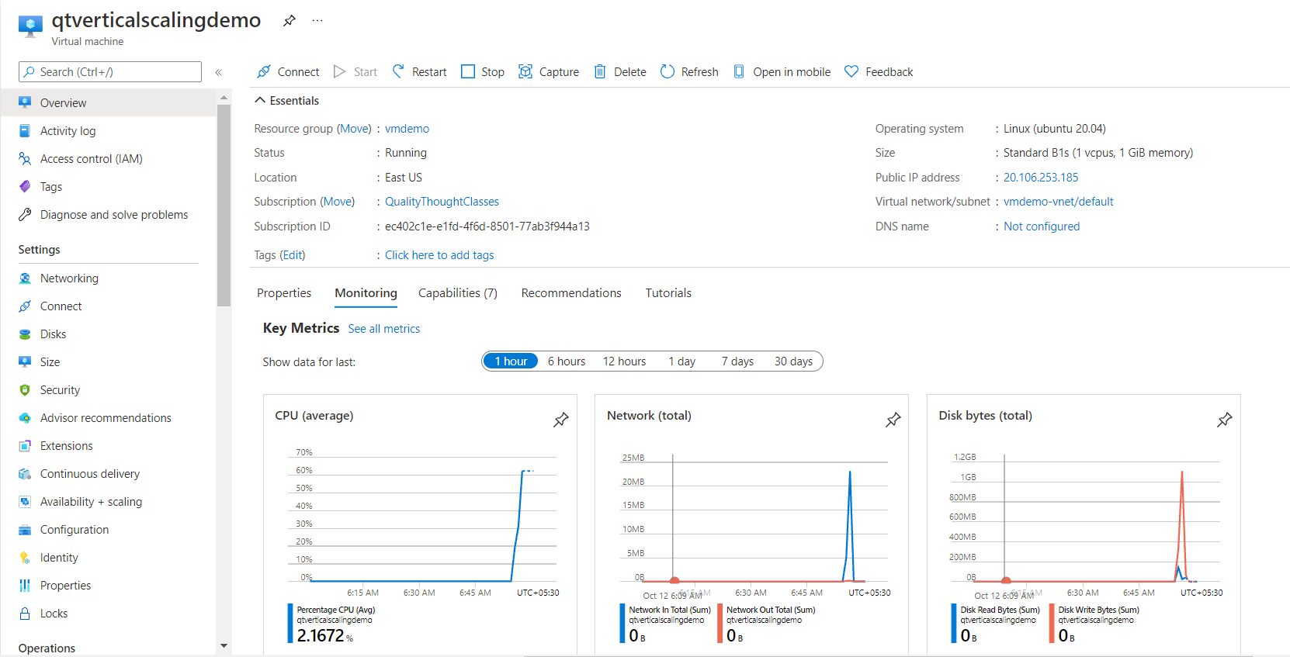Select the 12 hours time range

tap(625, 361)
